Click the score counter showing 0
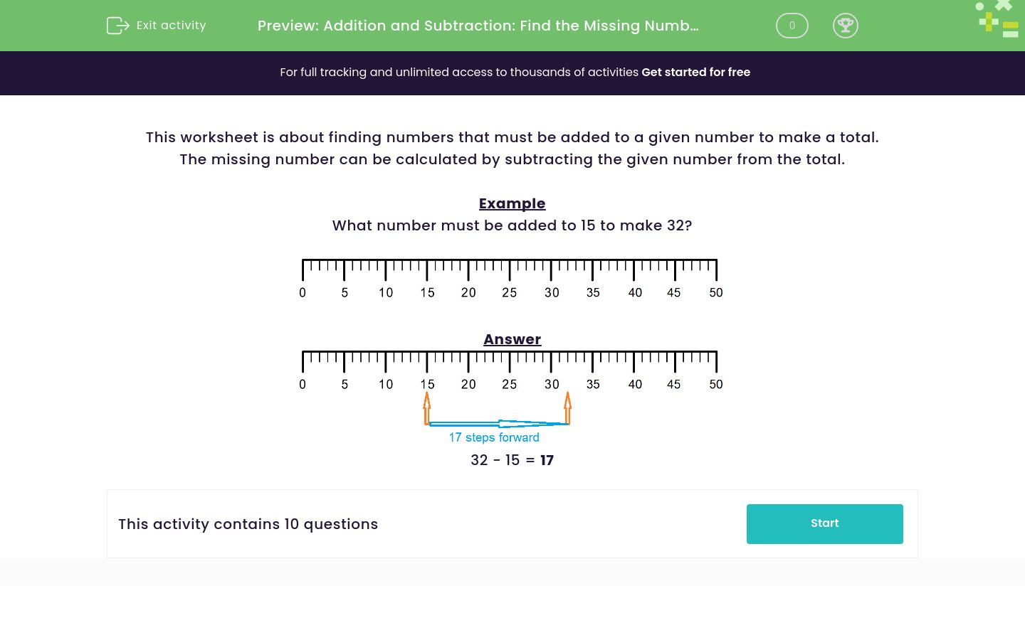Viewport: 1025px width, 640px height. 792,25
